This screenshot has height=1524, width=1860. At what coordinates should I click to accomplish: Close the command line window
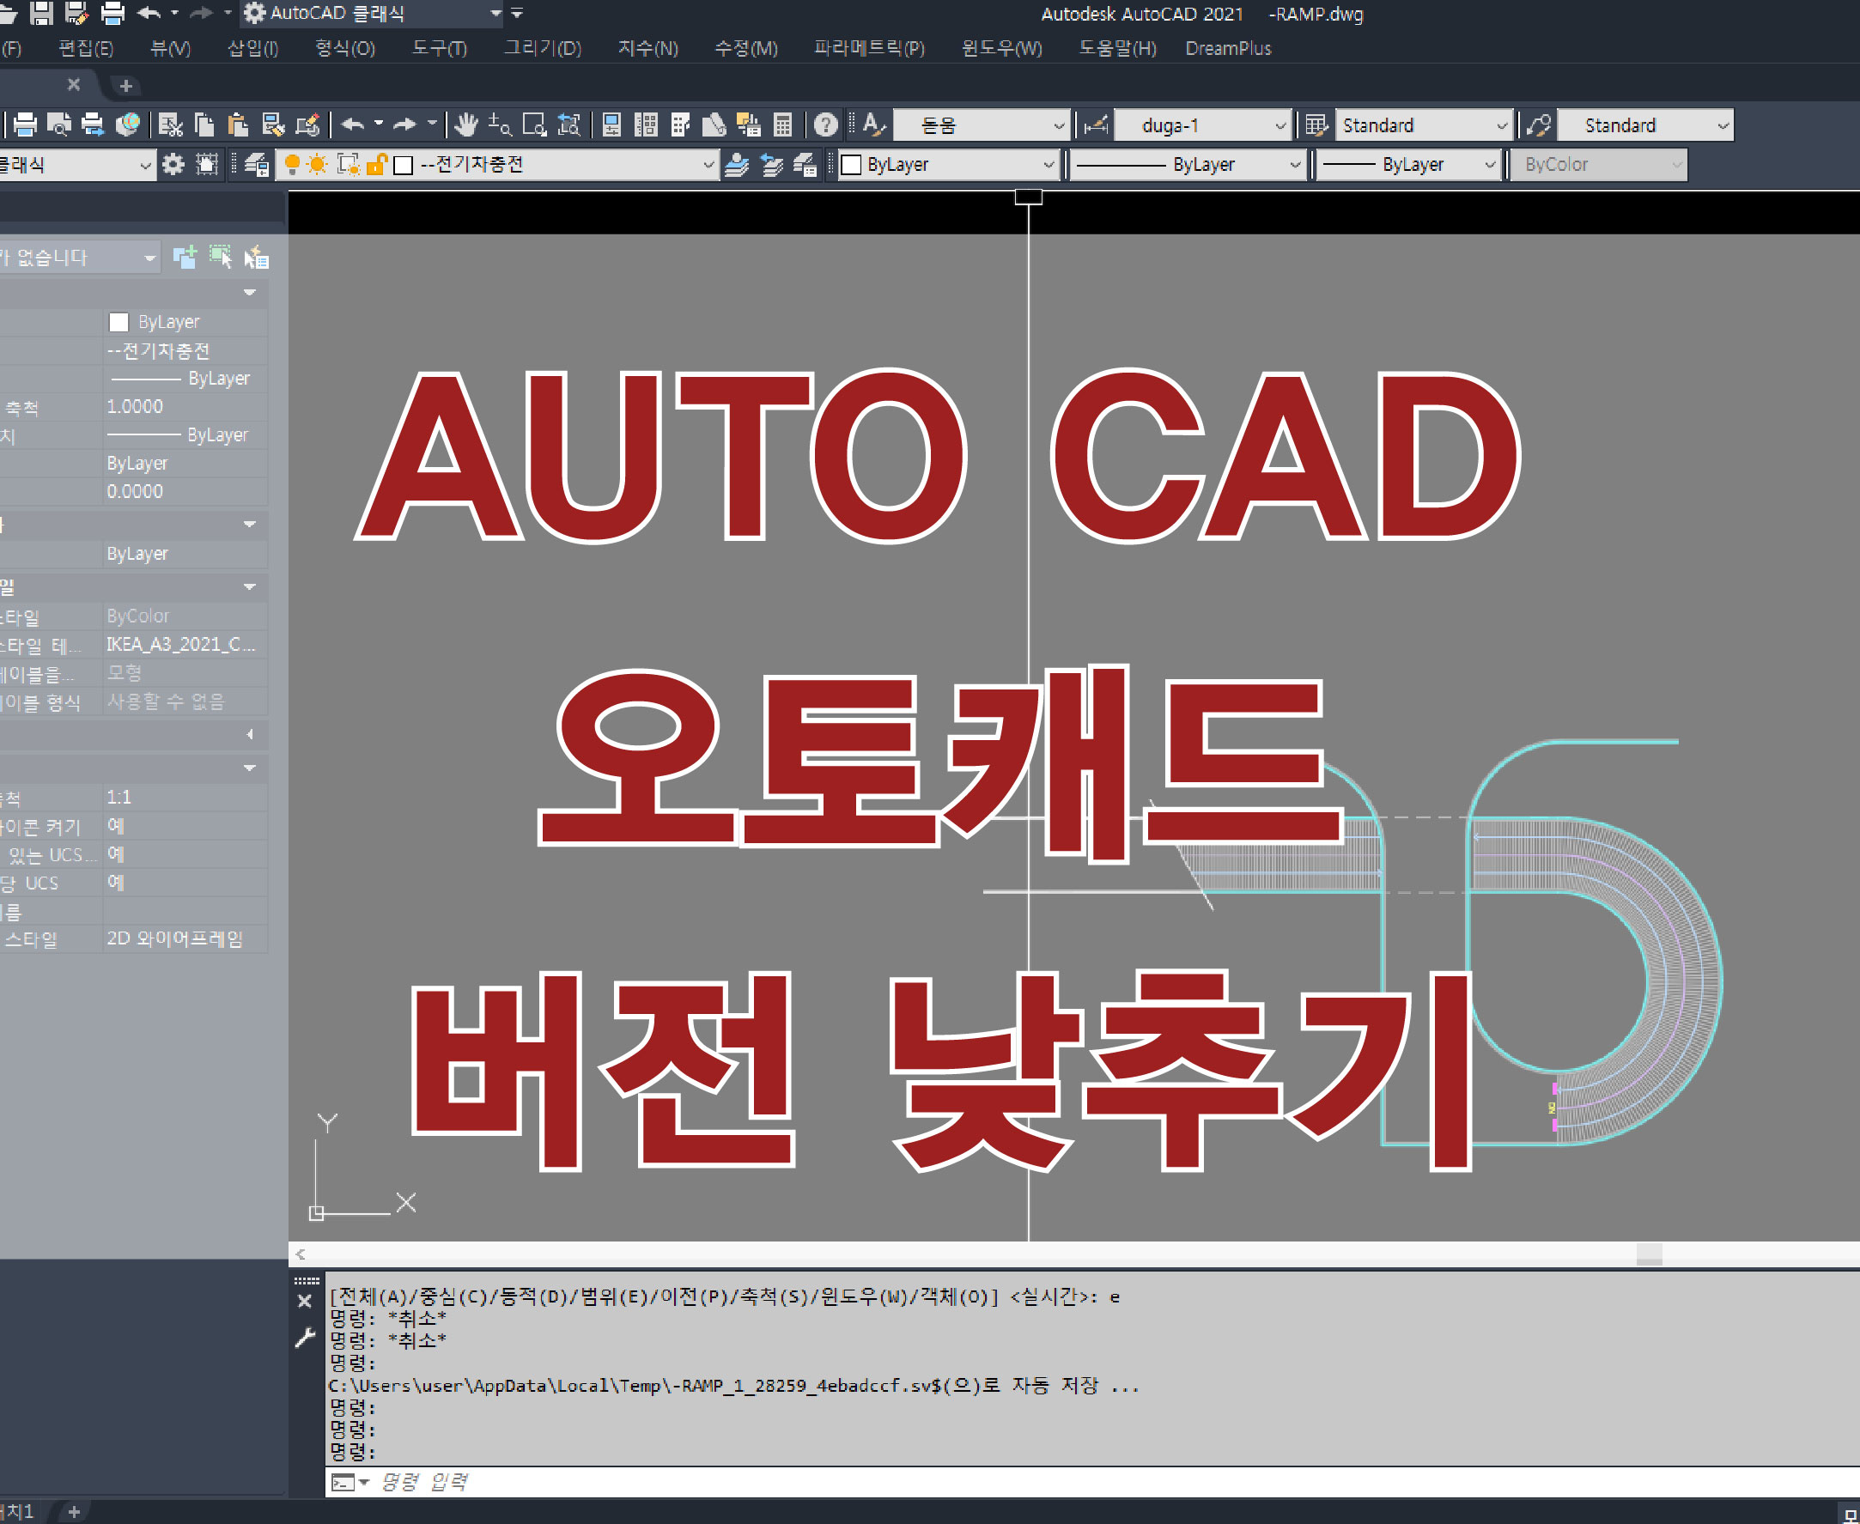coord(305,1301)
